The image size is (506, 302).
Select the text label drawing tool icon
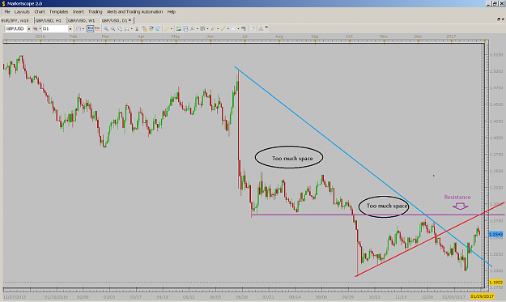pos(233,28)
